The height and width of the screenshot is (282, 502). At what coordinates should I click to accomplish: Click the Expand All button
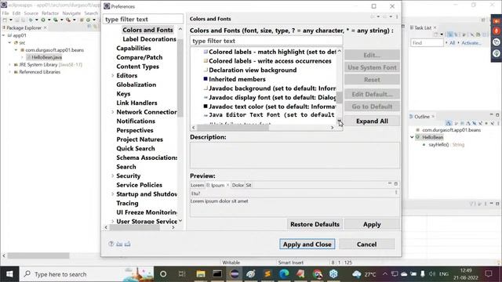[x=372, y=121]
